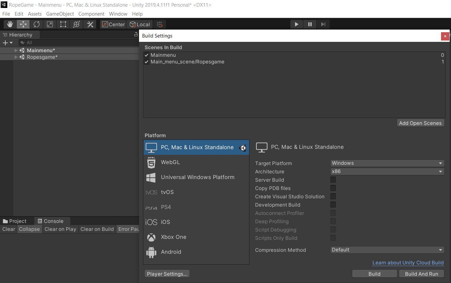Select Mainmenu row in Hierarchy
Screen dimensions: 451x283
(x=70, y=50)
